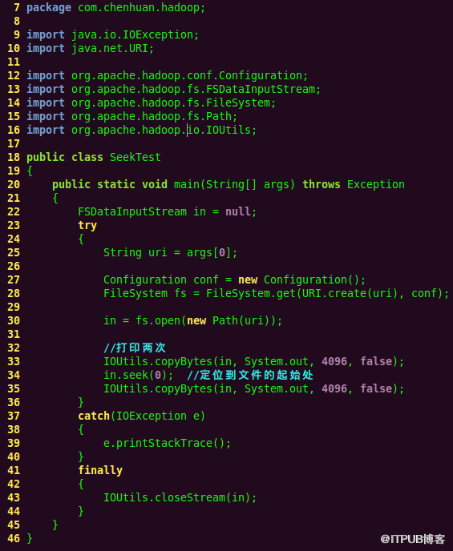This screenshot has width=453, height=551.
Task: Click the main method signature line
Action: click(229, 184)
